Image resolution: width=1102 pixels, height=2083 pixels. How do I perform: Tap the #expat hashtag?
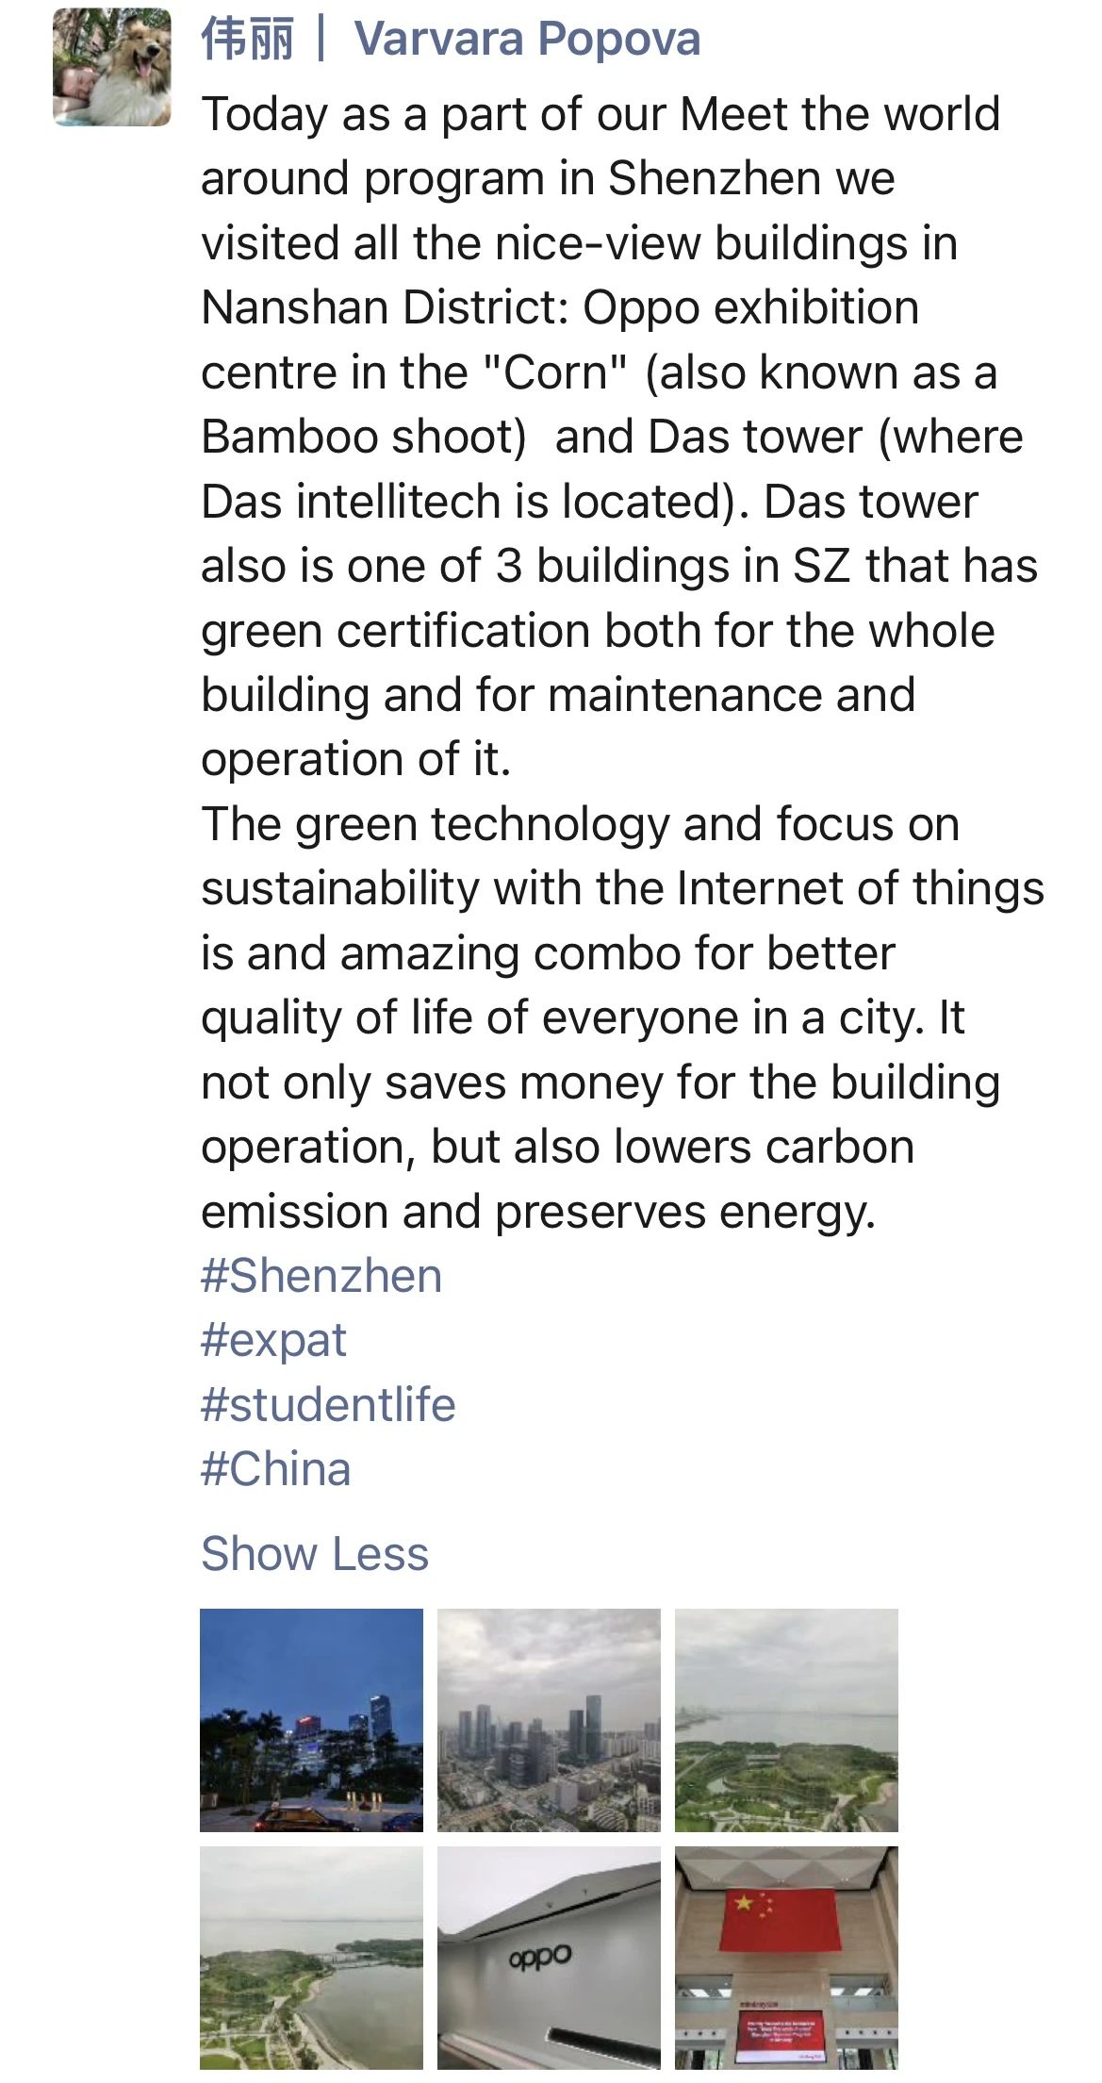[x=273, y=1340]
